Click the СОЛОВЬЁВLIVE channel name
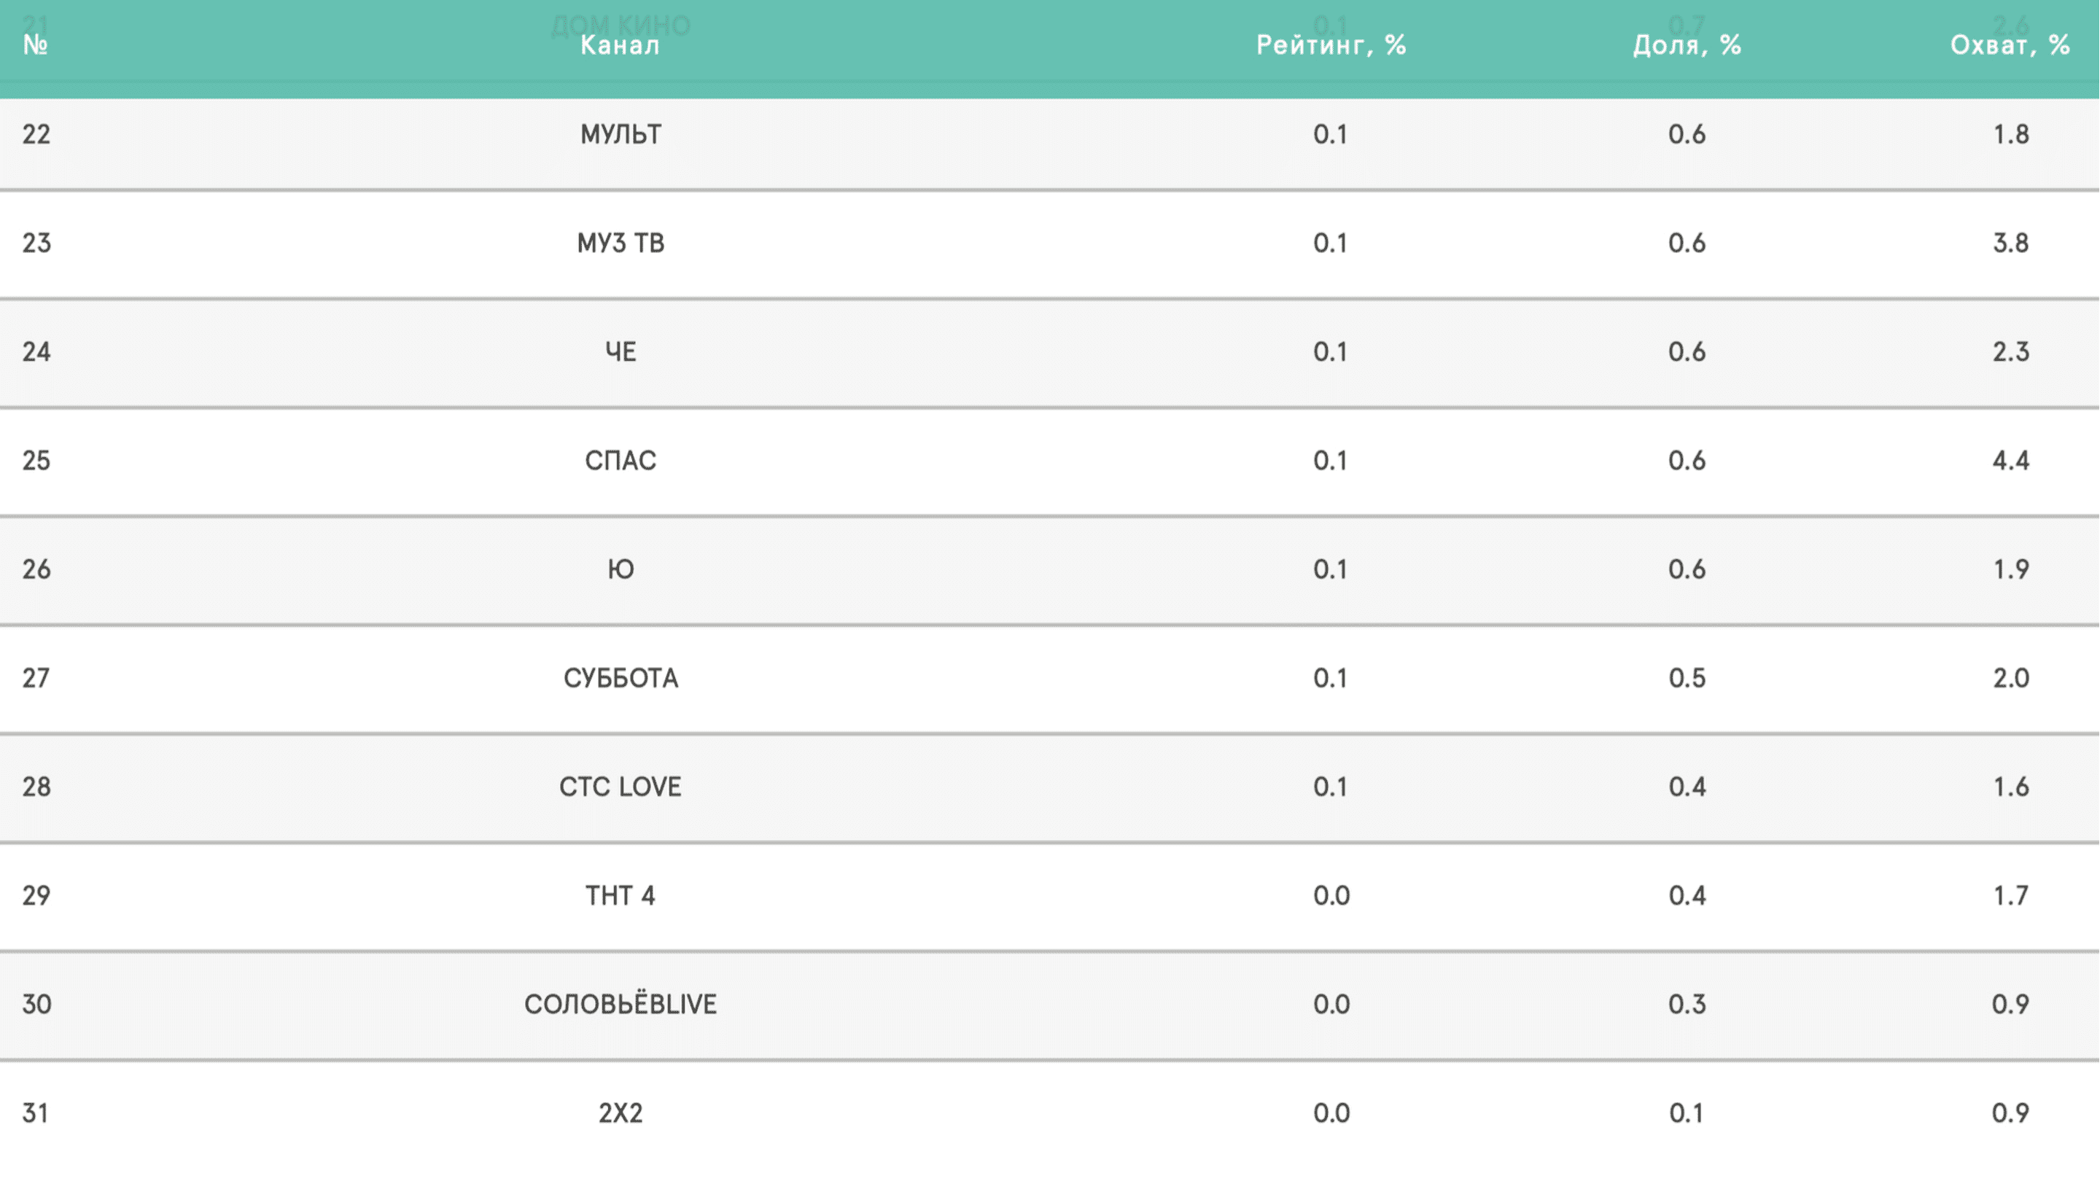This screenshot has width=2100, height=1181. pyautogui.click(x=621, y=1004)
